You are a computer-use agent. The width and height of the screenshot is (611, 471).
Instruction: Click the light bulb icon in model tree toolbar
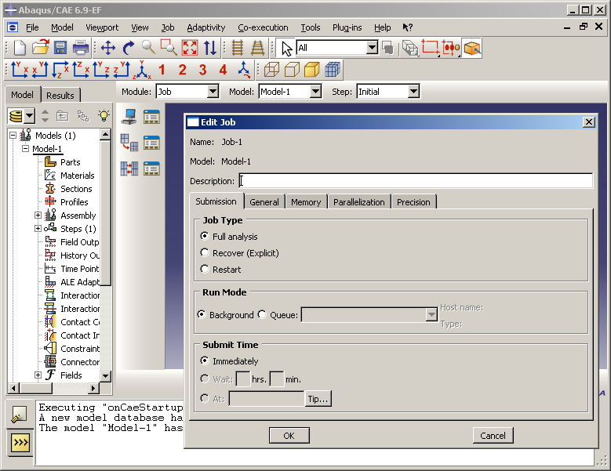point(104,116)
